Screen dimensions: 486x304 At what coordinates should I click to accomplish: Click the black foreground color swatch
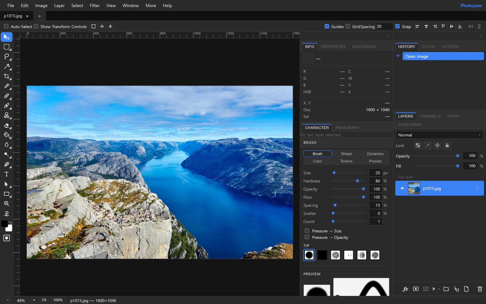4,223
